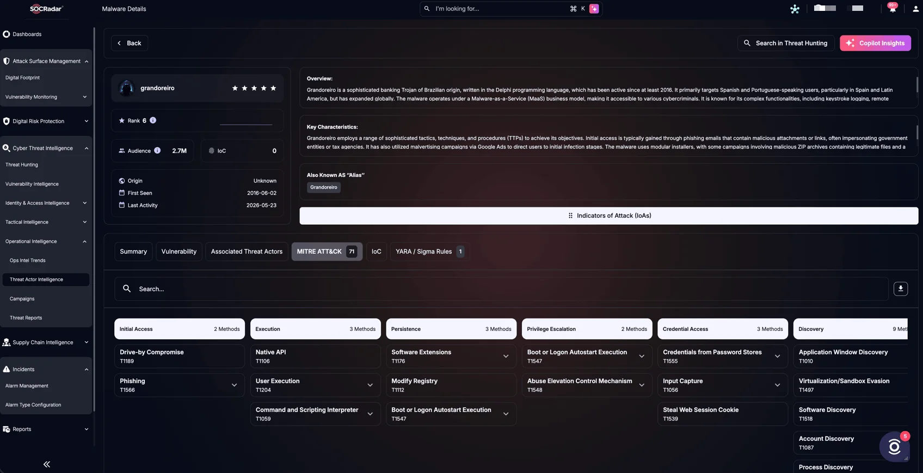This screenshot has width=923, height=473.
Task: Open Copilot Insights
Action: click(x=875, y=43)
